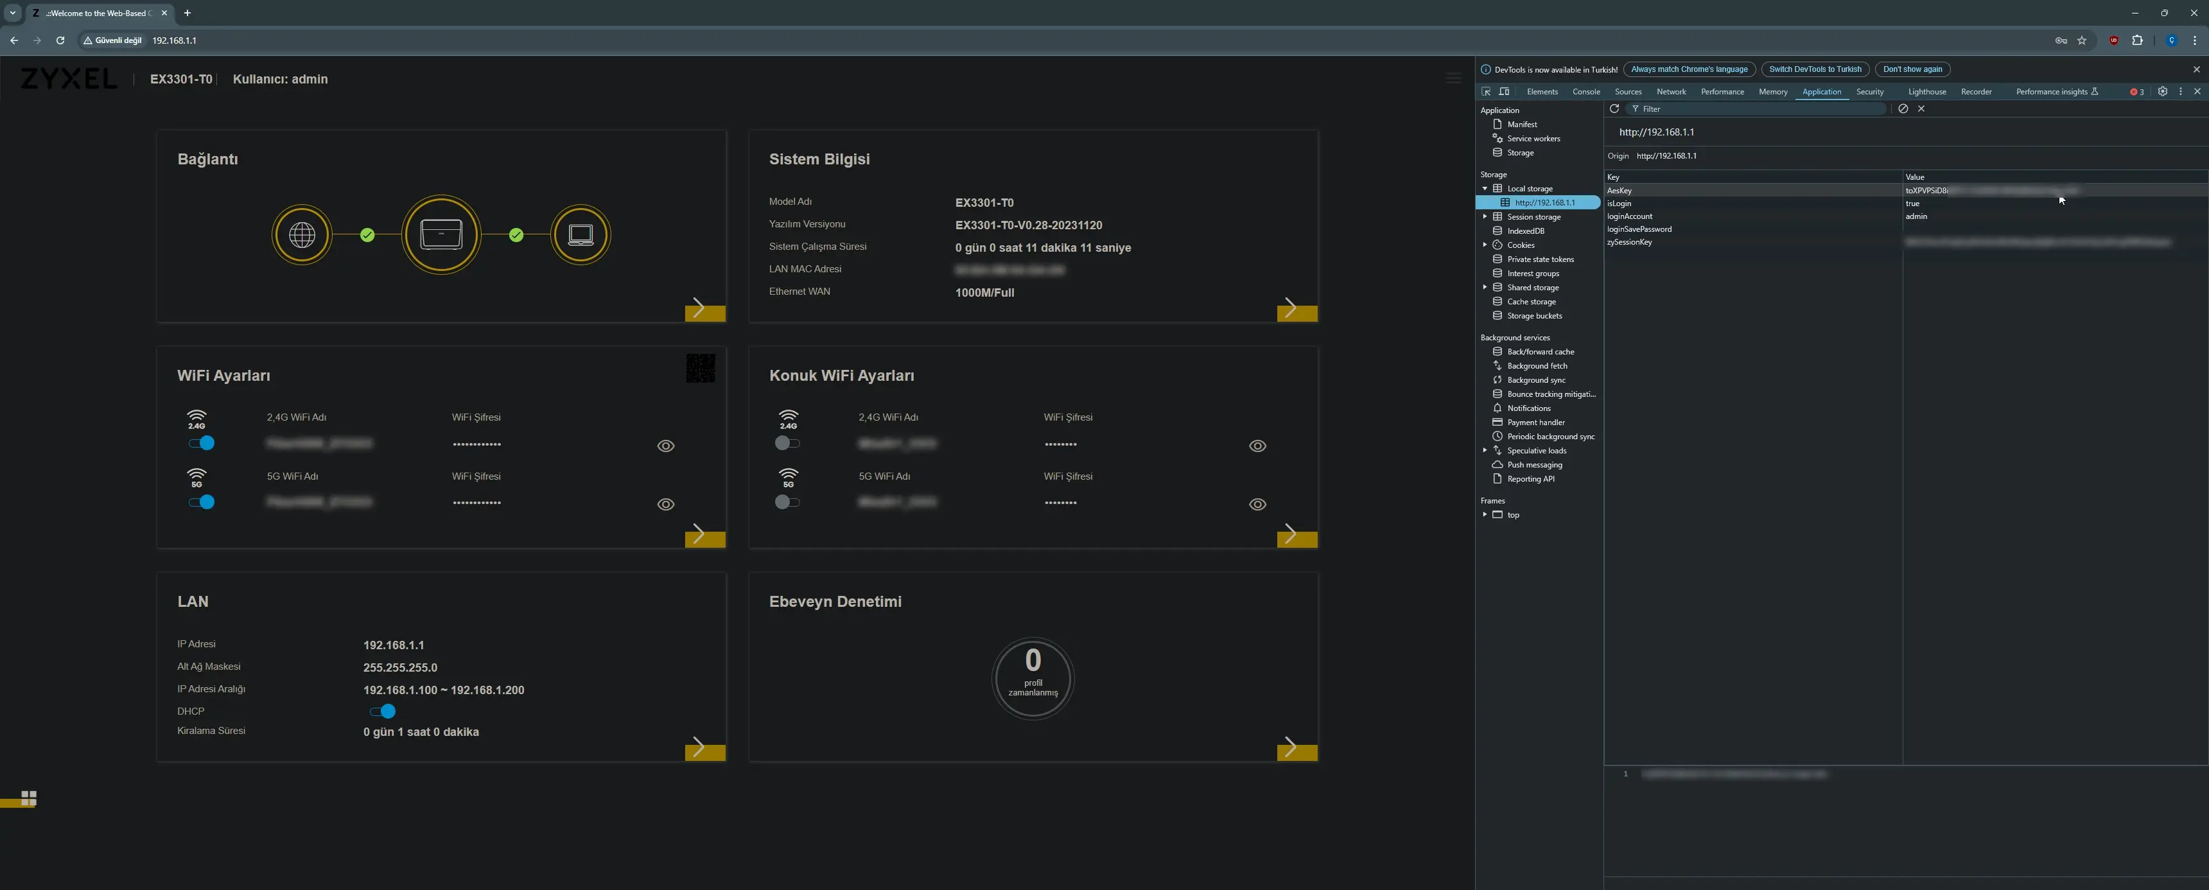The width and height of the screenshot is (2209, 890).
Task: Show the 5G WiFi password with eye icon
Action: tap(665, 504)
